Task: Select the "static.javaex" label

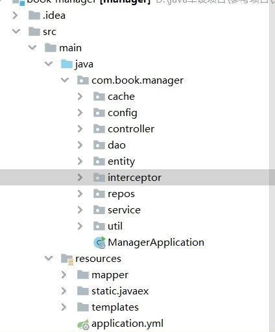Action: [x=120, y=291]
